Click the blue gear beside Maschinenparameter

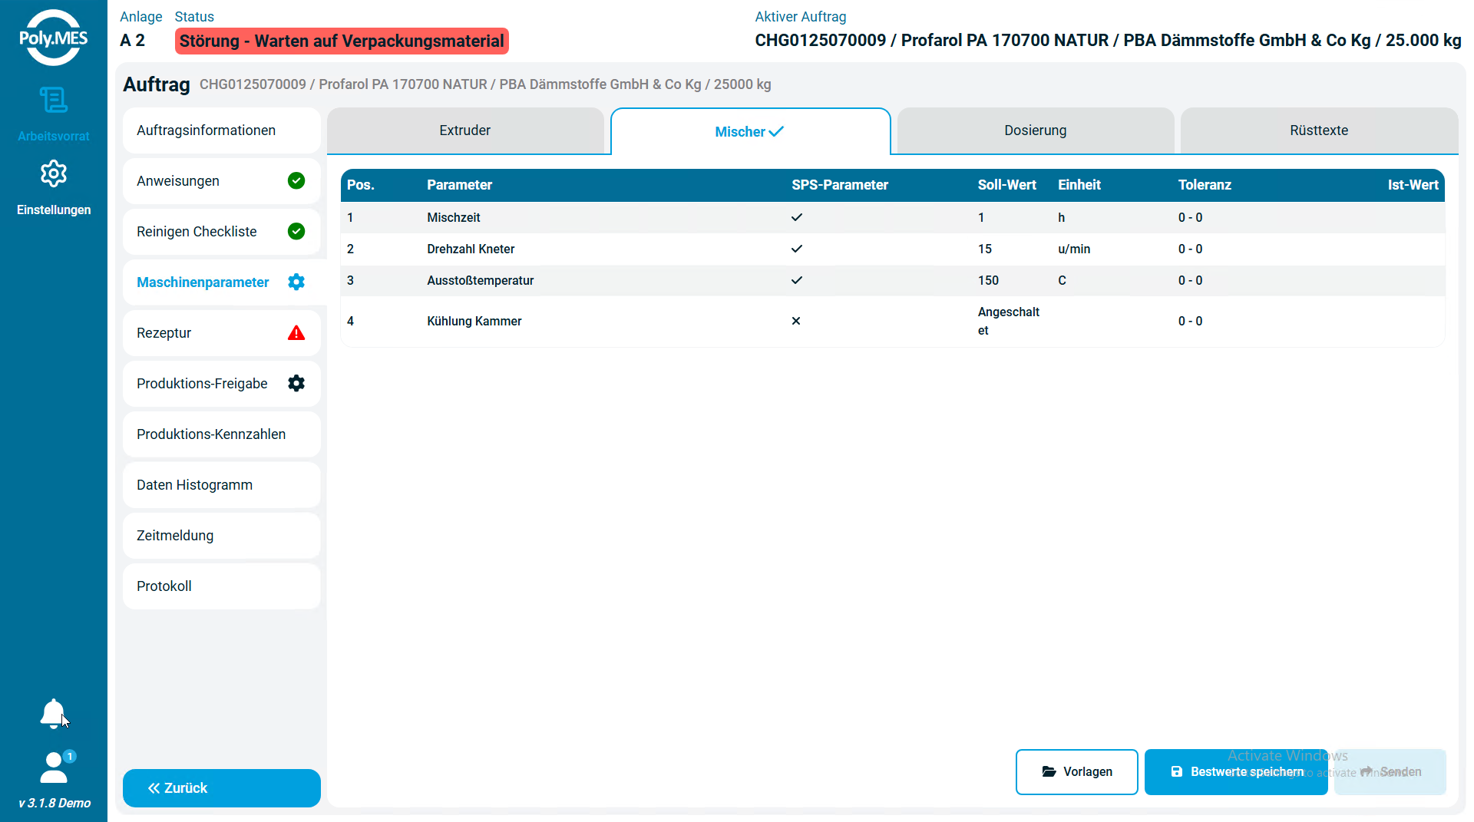pyautogui.click(x=296, y=282)
